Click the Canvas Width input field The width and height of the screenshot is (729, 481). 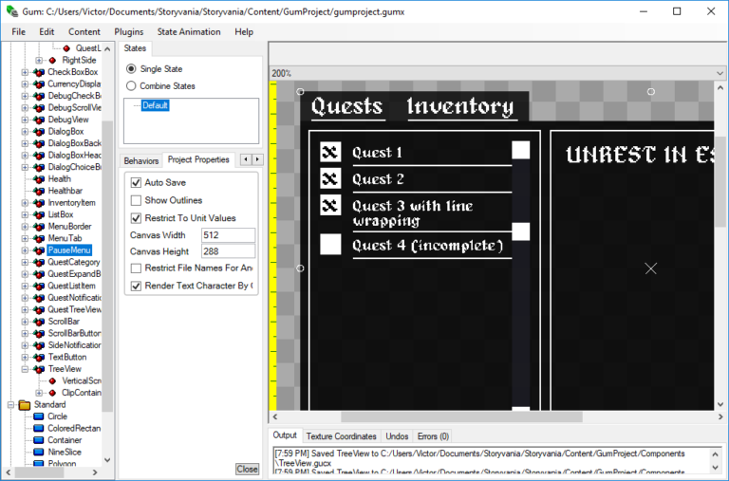coord(228,235)
